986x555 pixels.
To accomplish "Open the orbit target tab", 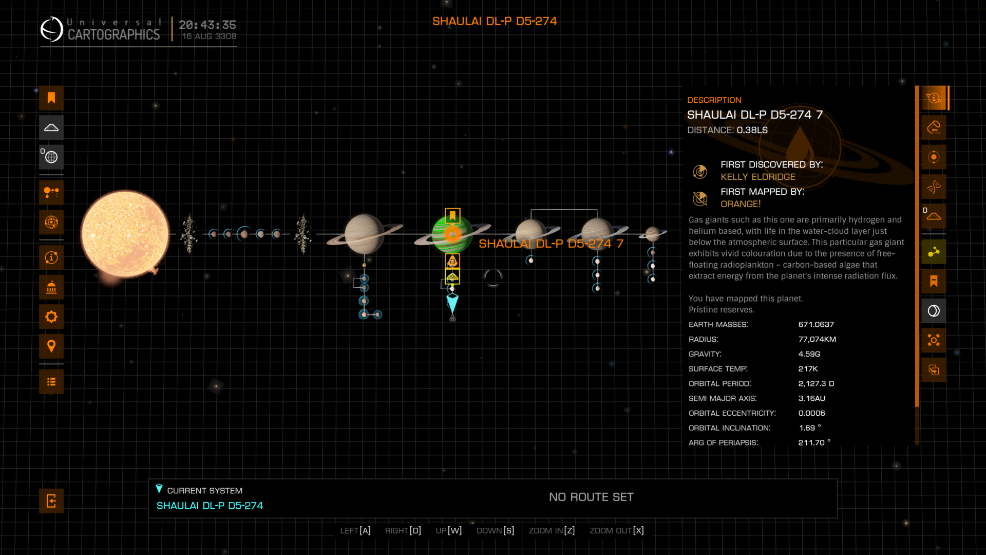I will 934,157.
